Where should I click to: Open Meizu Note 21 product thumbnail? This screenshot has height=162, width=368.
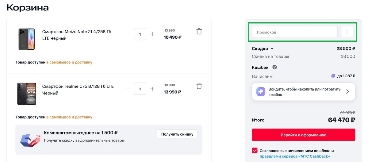(26, 39)
